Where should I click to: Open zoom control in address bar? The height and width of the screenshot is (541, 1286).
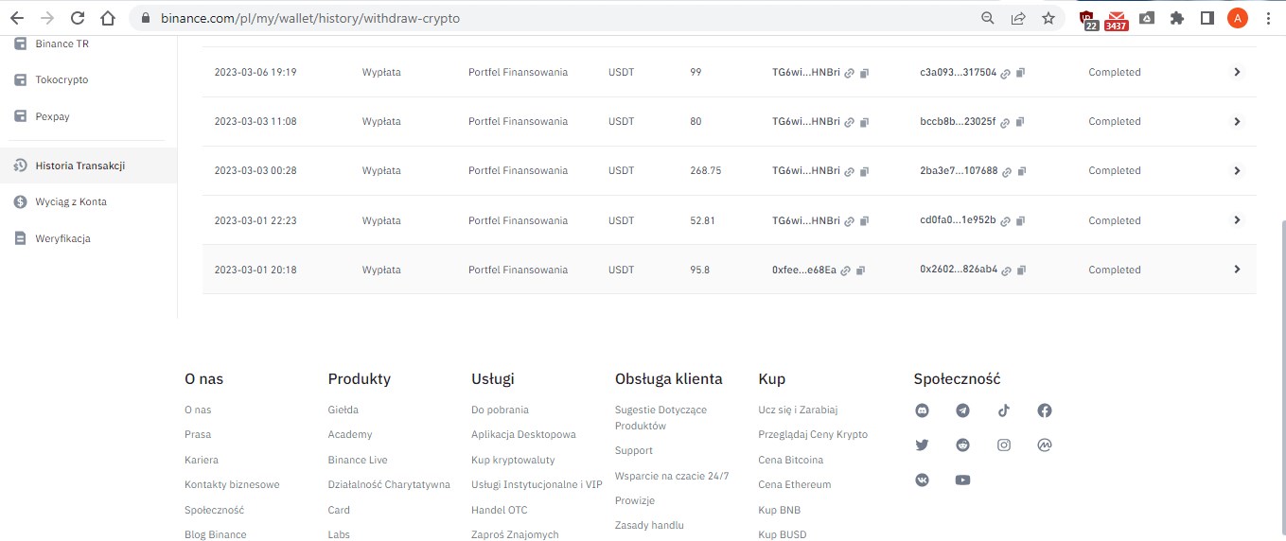[x=987, y=18]
